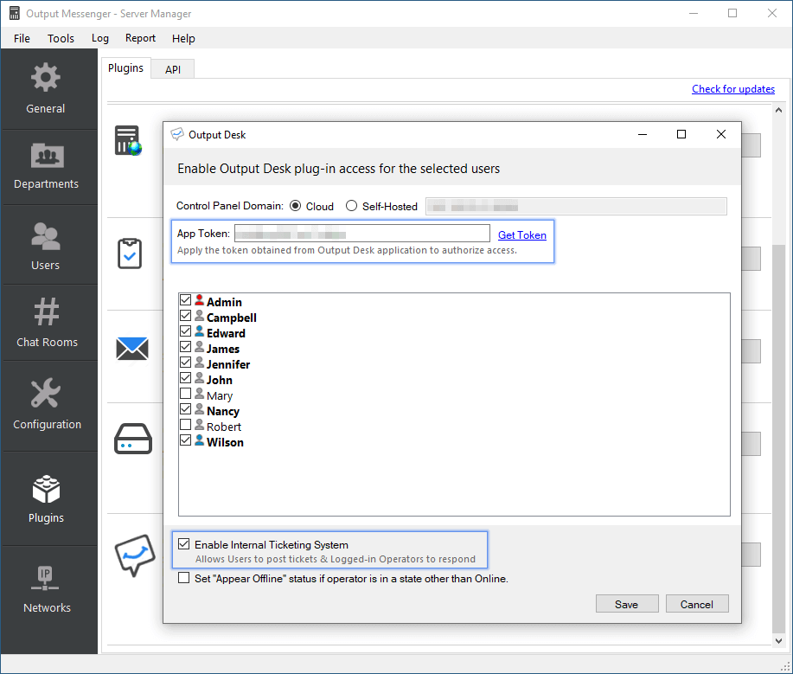The height and width of the screenshot is (674, 793).
Task: Switch to the API tab
Action: tap(173, 70)
